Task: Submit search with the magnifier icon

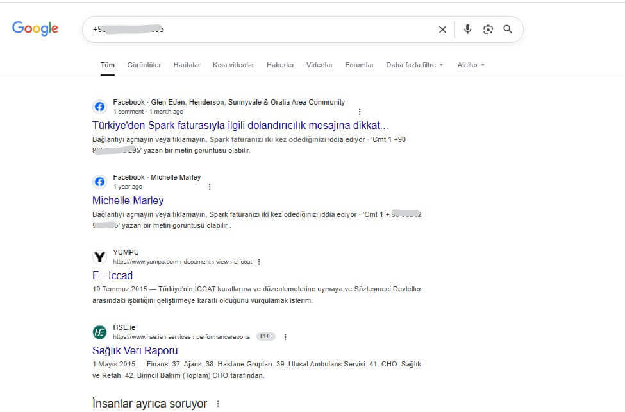Action: click(x=508, y=29)
